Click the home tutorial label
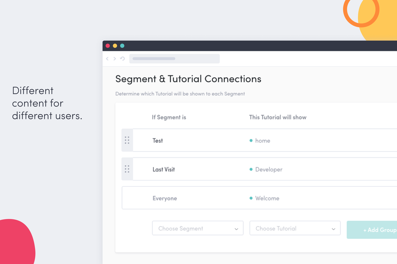This screenshot has height=264, width=397. point(262,140)
